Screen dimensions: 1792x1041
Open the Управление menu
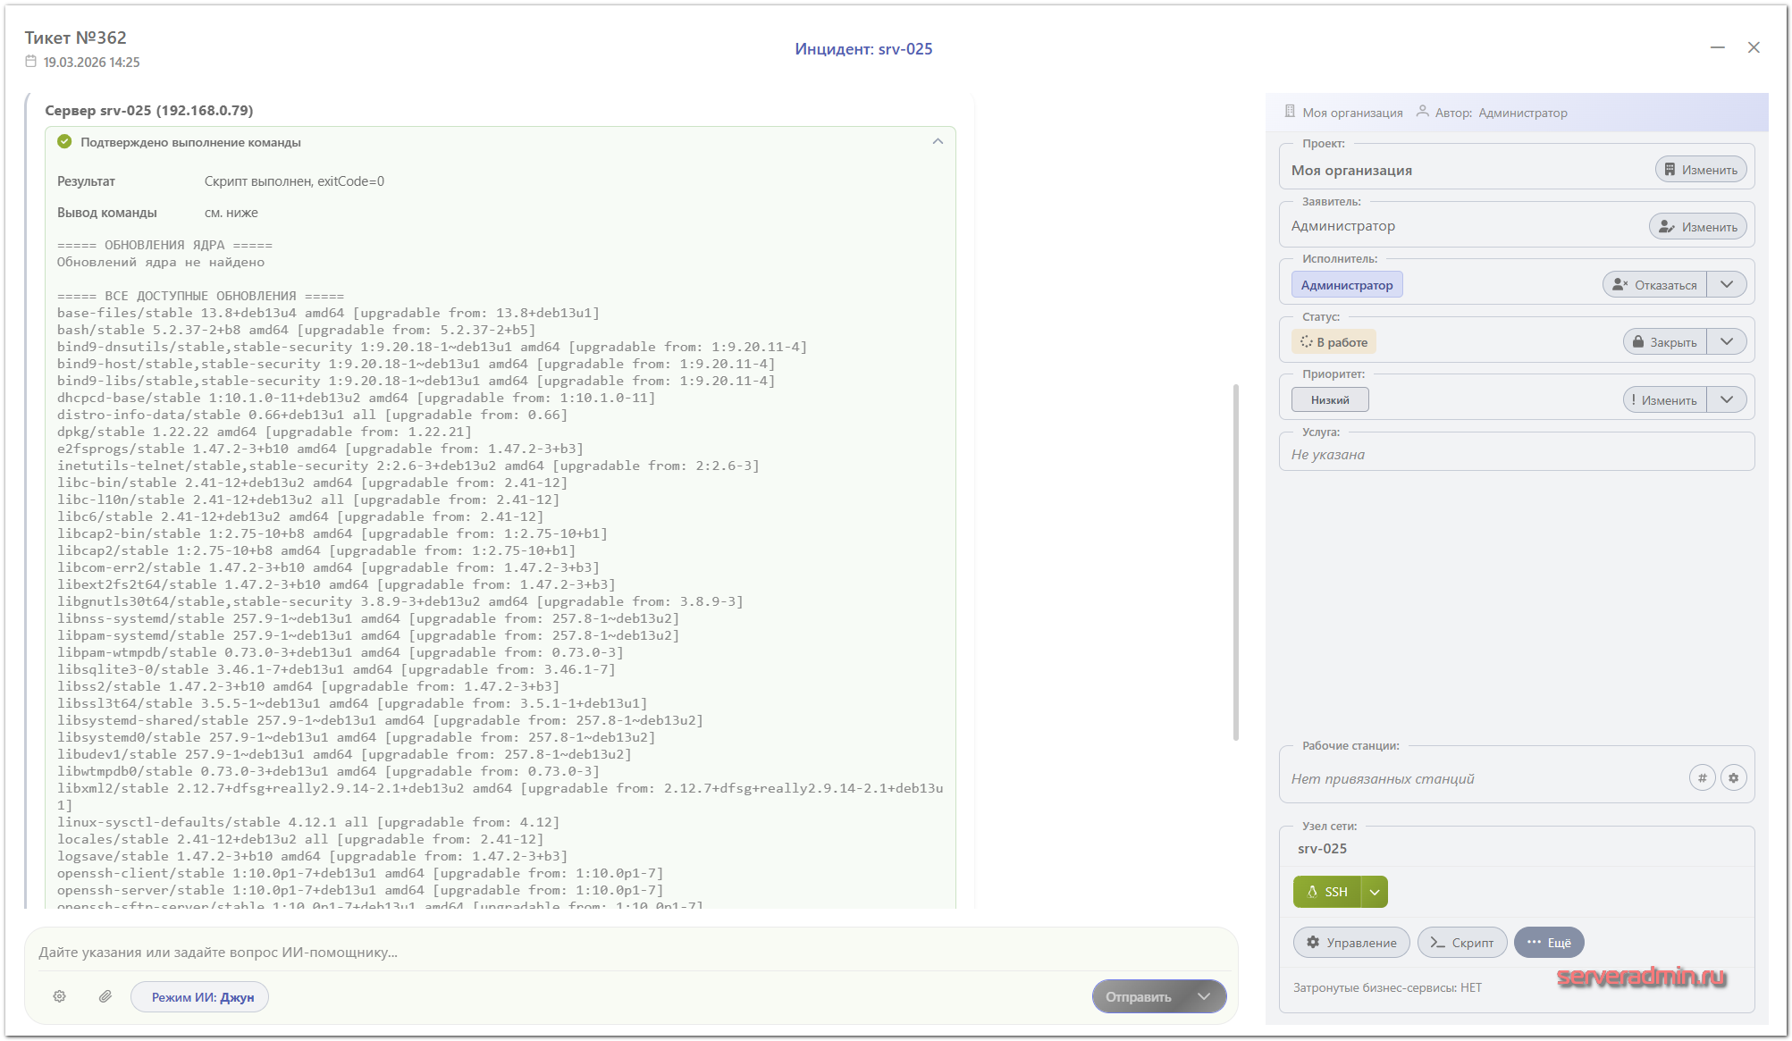coord(1351,943)
